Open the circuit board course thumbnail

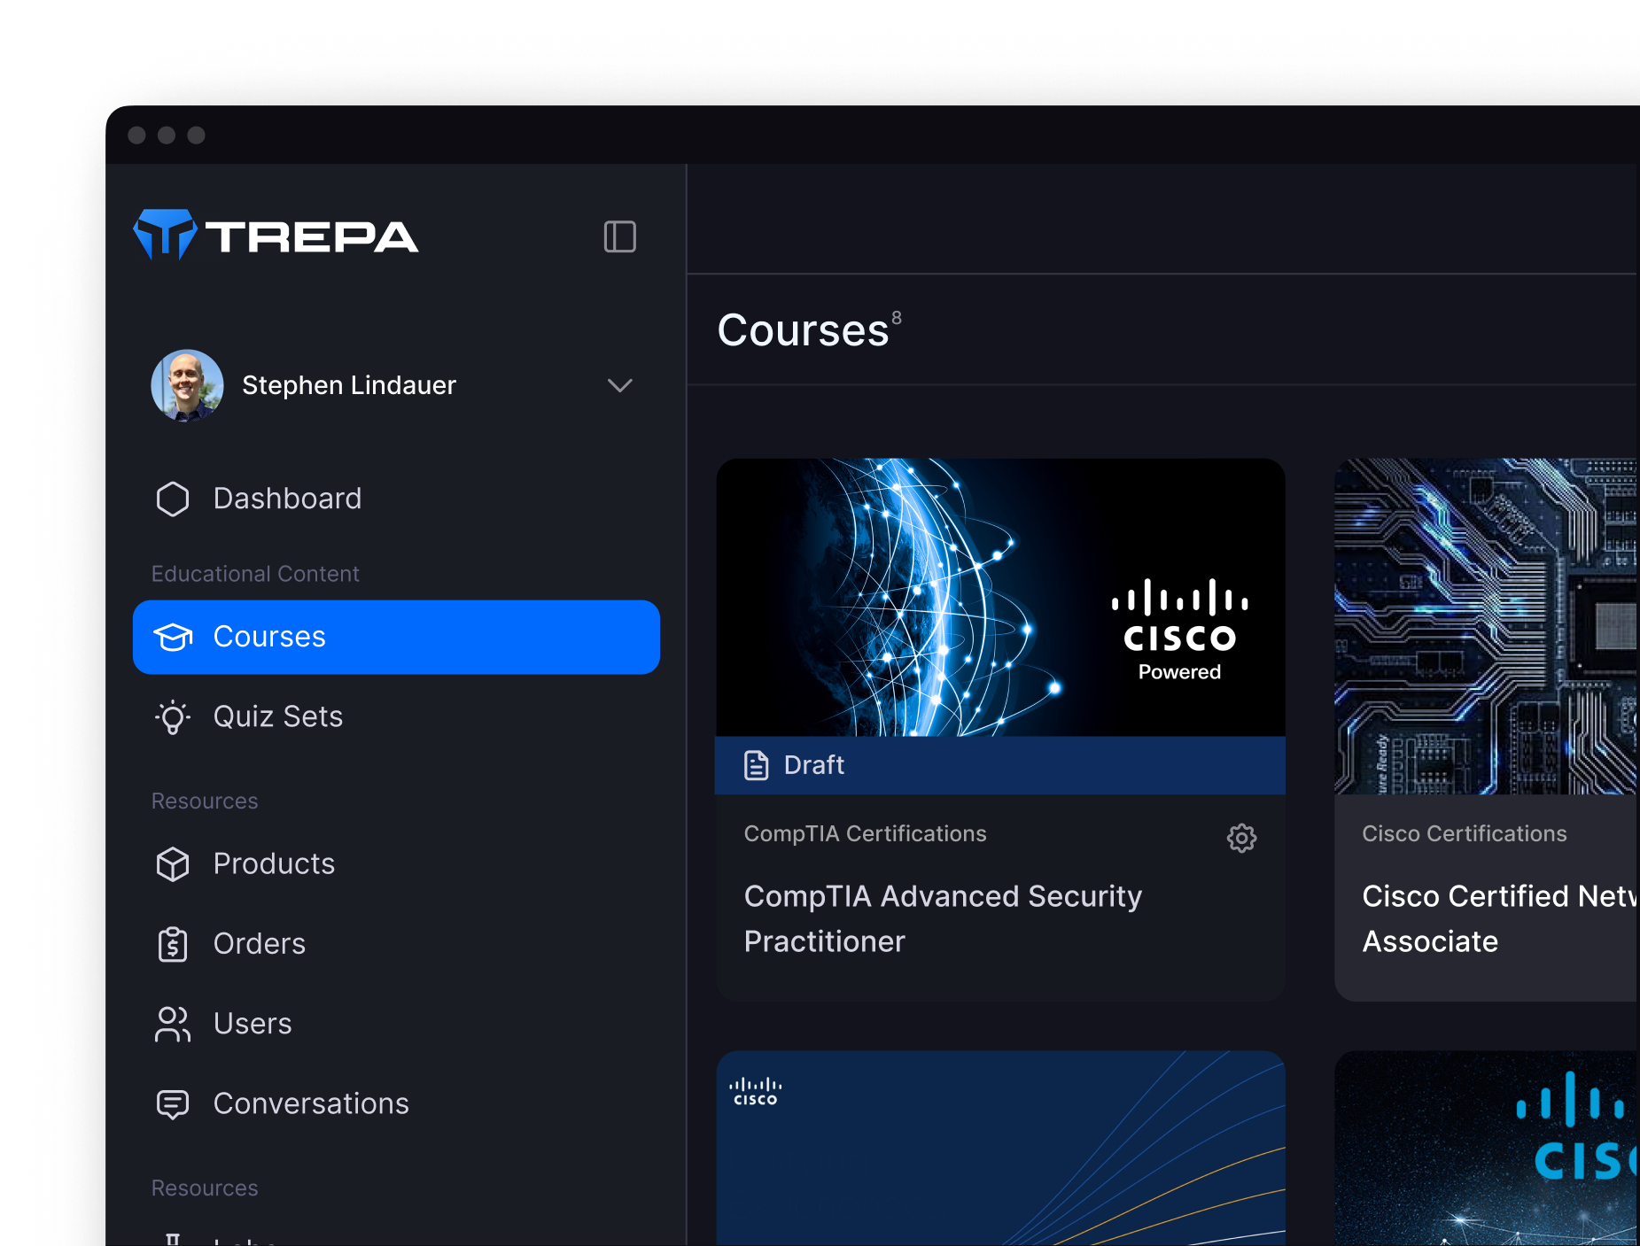[x=1487, y=625]
